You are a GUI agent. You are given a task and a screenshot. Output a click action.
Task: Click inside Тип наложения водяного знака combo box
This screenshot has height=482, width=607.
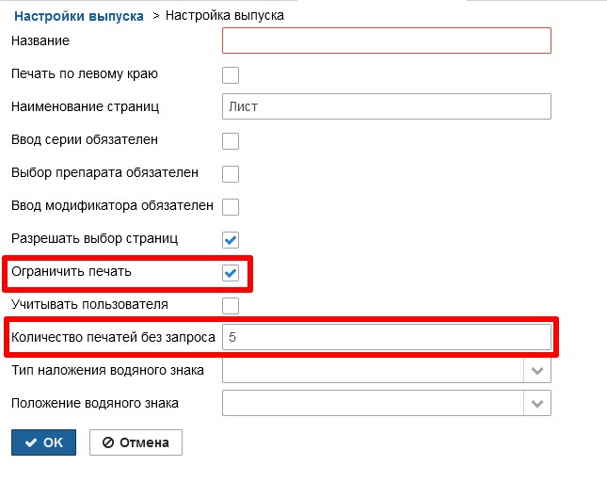click(373, 371)
